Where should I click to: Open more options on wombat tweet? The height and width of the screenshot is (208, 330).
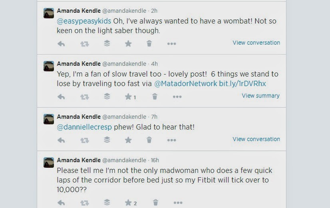pyautogui.click(x=171, y=44)
